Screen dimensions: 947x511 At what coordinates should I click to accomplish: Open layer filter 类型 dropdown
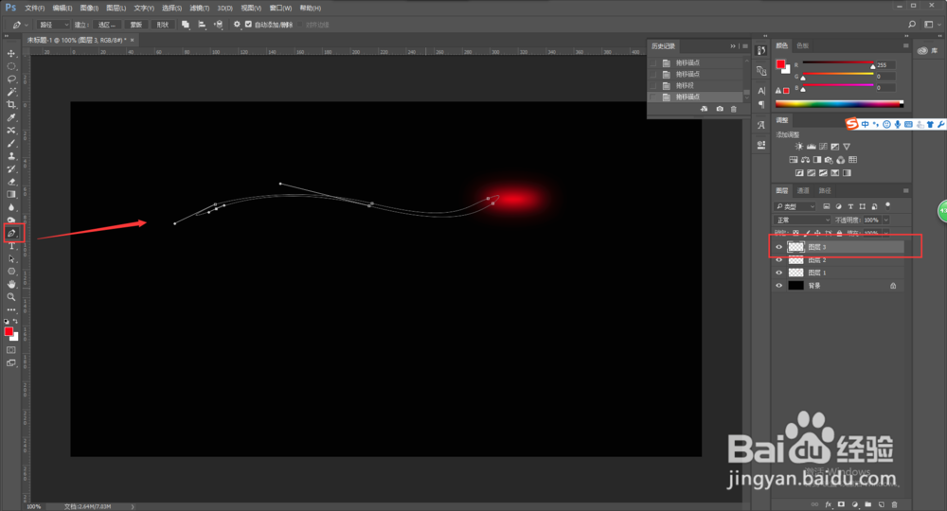(795, 206)
